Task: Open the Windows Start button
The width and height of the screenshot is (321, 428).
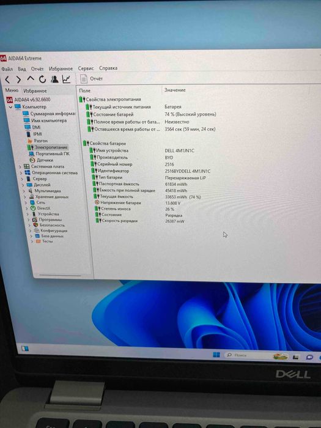Action: (216, 355)
